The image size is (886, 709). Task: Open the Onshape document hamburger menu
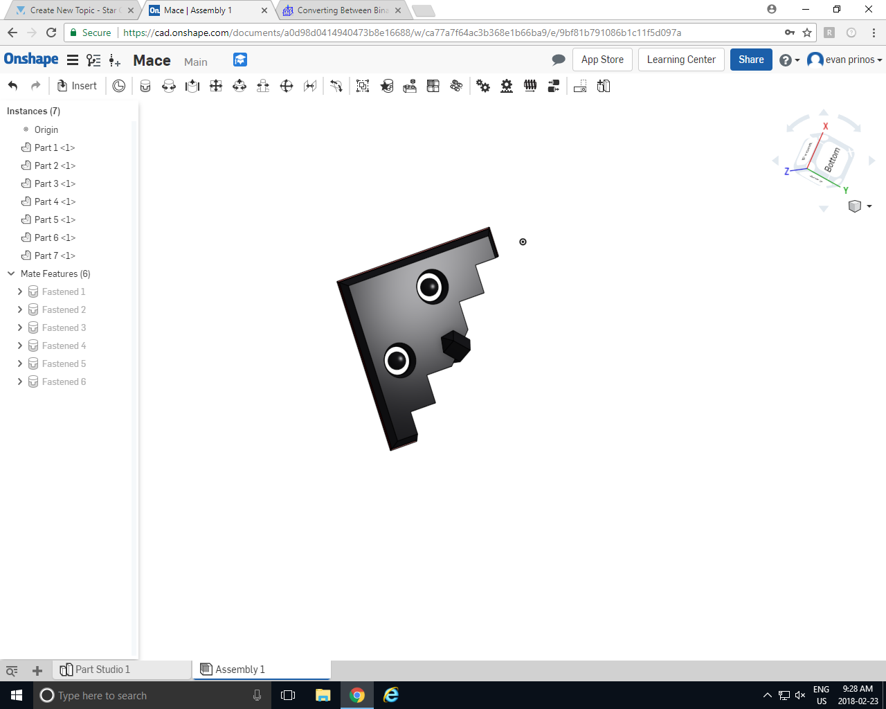[x=73, y=60]
